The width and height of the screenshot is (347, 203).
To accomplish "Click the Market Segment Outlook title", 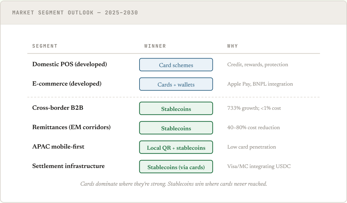I will click(75, 13).
